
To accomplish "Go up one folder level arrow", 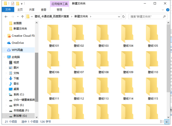I will pos(23,17).
